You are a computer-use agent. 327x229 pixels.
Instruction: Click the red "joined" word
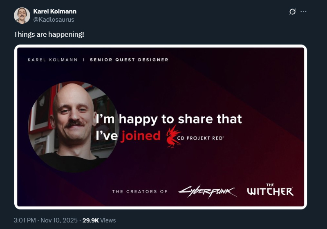(x=141, y=136)
